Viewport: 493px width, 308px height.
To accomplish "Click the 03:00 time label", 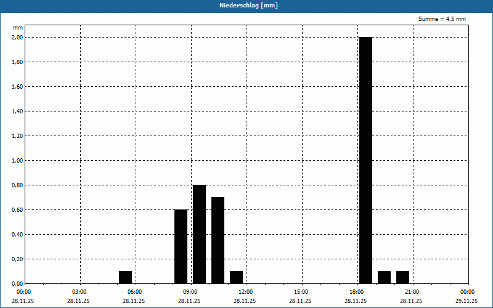I will pos(79,292).
